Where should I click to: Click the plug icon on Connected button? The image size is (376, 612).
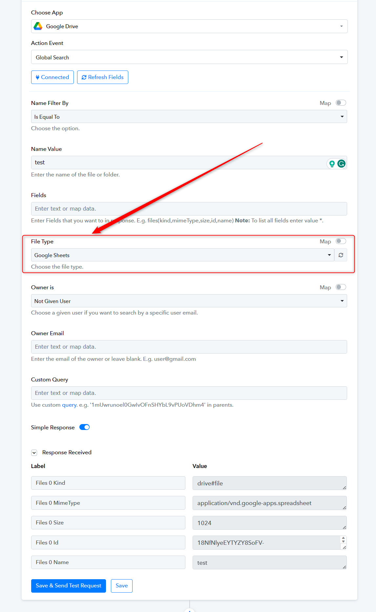click(x=37, y=77)
